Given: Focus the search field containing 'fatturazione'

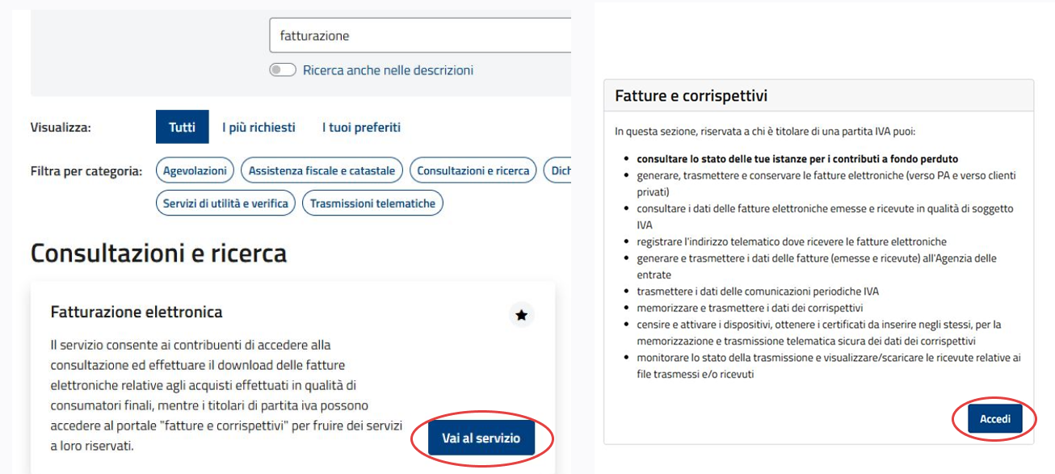Looking at the screenshot, I should 420,36.
